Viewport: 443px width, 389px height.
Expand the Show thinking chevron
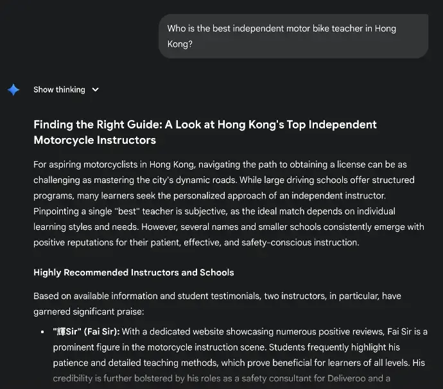click(x=96, y=90)
